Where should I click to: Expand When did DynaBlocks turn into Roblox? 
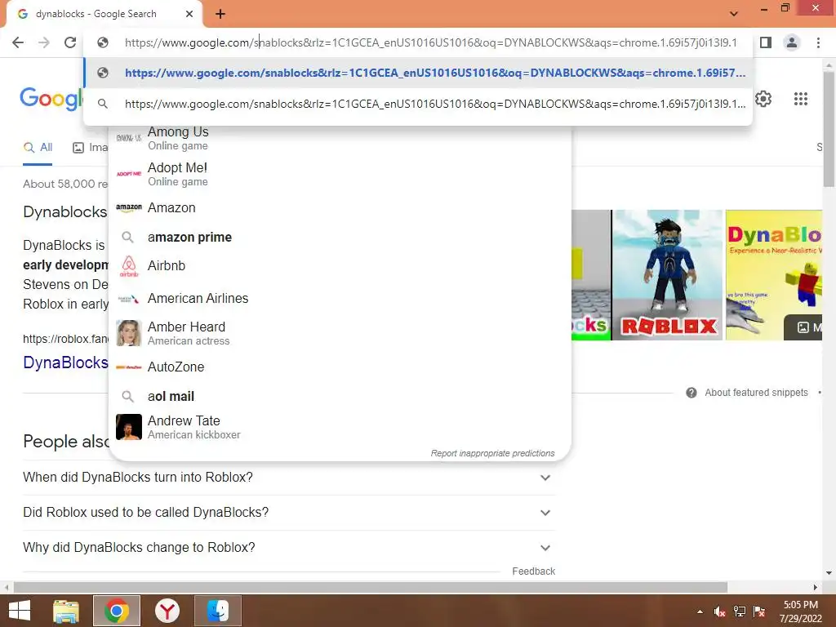pos(288,477)
